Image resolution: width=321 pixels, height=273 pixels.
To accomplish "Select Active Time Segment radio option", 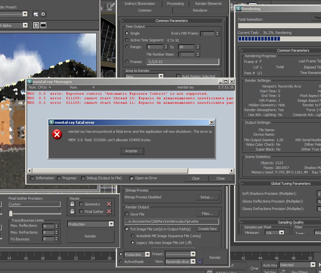I will 127,40.
